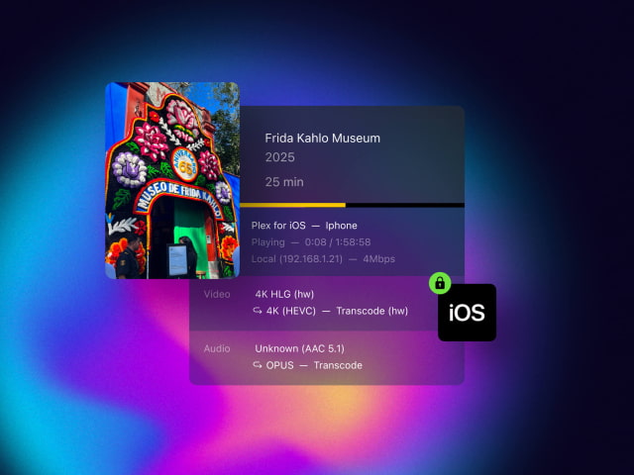This screenshot has width=634, height=475.
Task: Click the Audio section label
Action: 217,348
